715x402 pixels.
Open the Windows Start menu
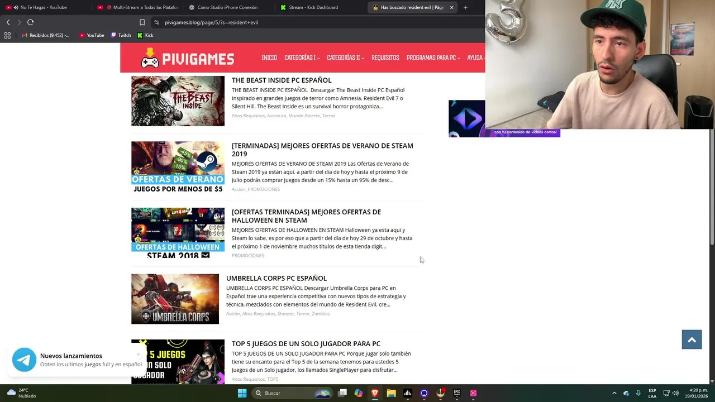[x=242, y=393]
